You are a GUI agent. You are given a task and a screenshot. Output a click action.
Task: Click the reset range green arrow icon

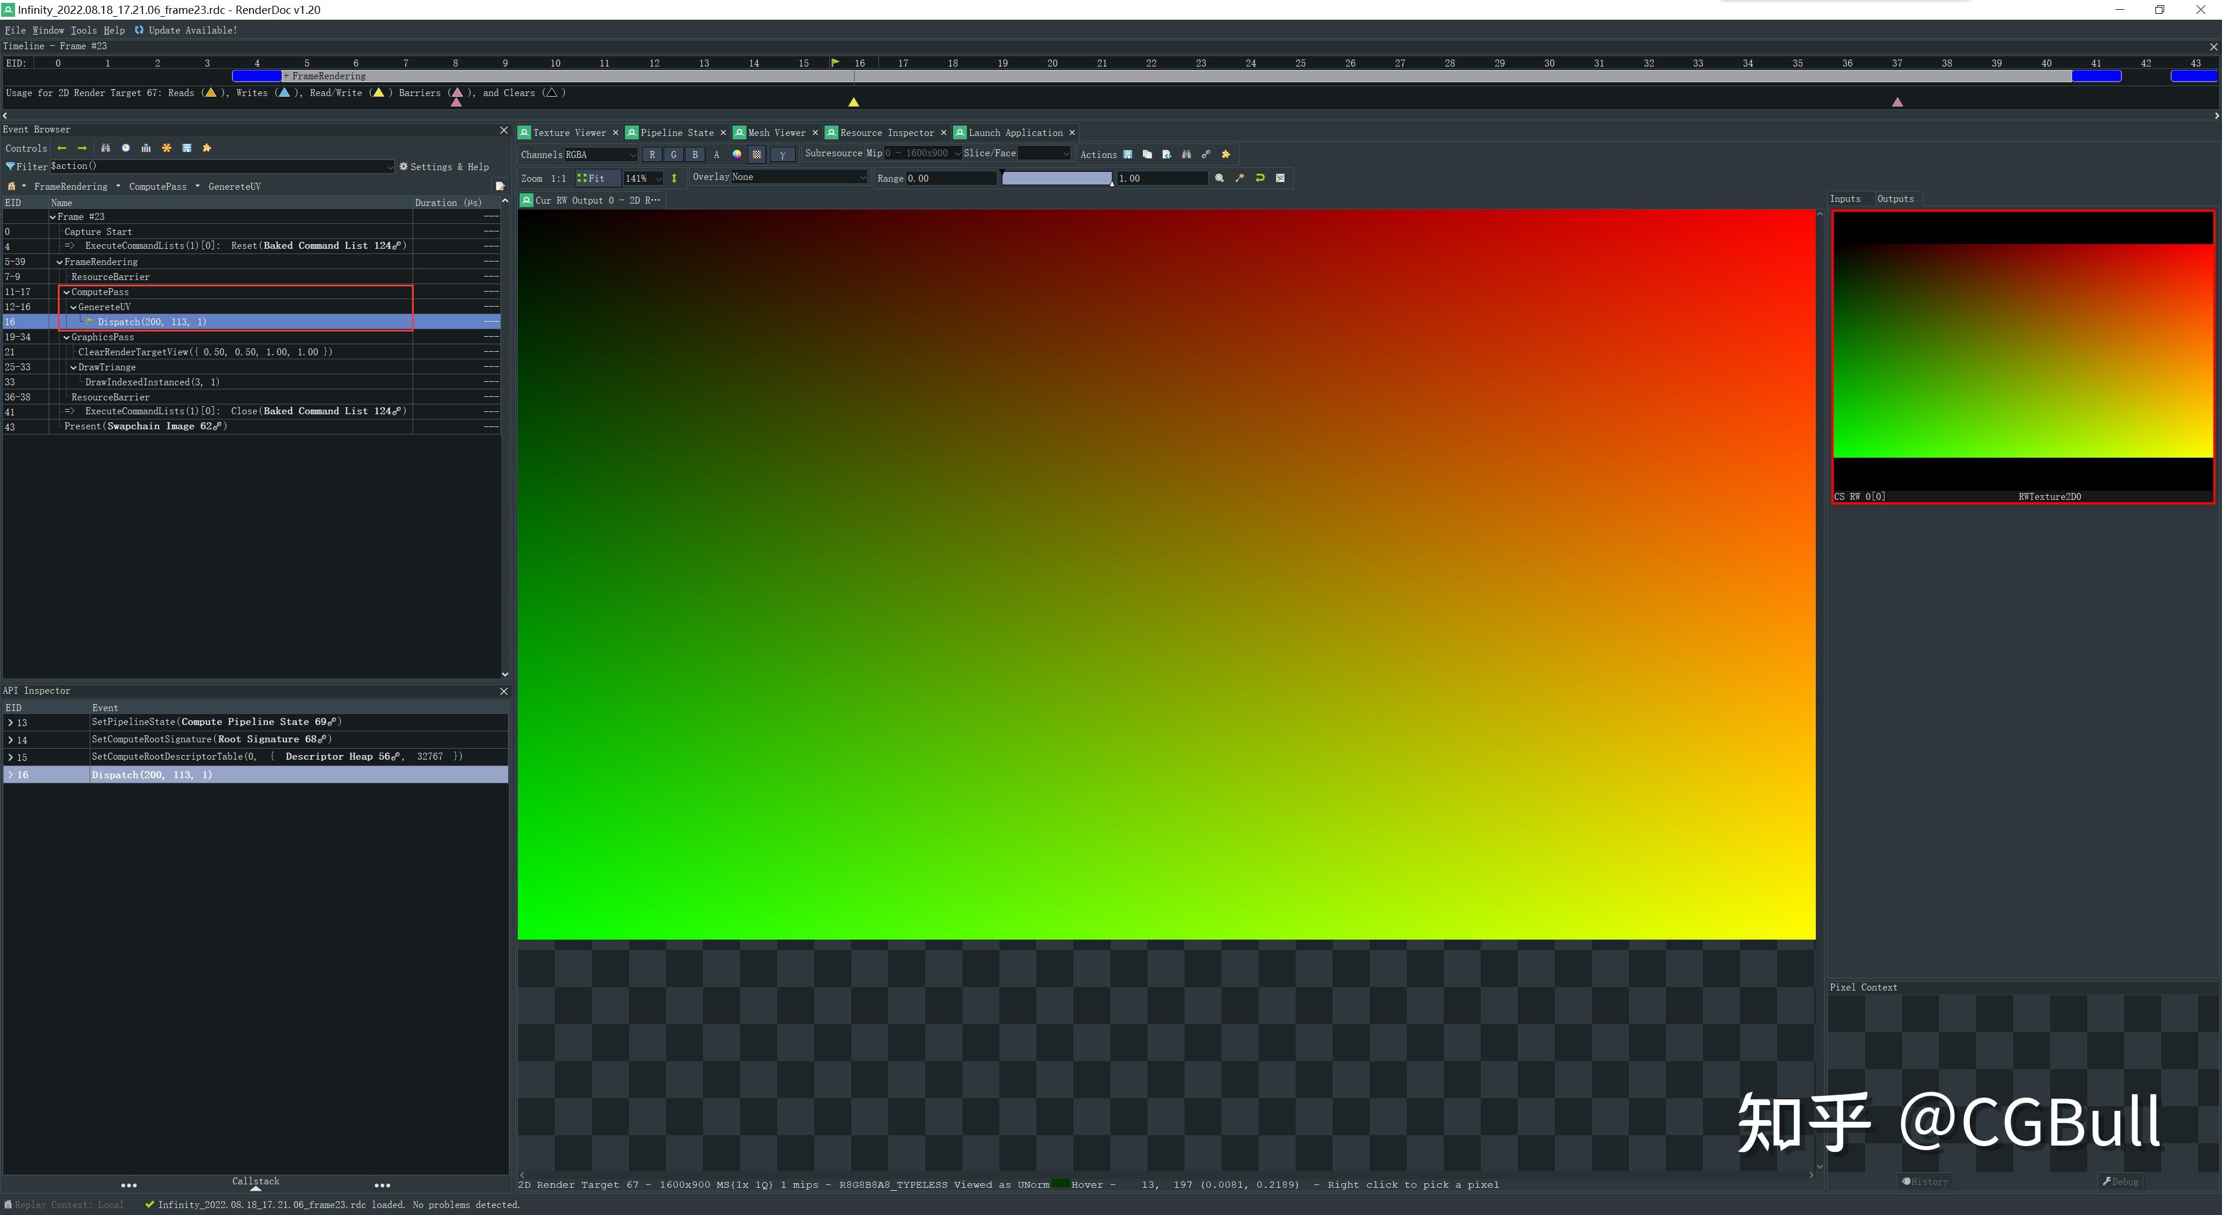1259,179
